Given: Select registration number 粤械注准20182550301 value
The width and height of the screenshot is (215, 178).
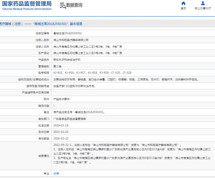Looking at the screenshot, I should [67, 33].
